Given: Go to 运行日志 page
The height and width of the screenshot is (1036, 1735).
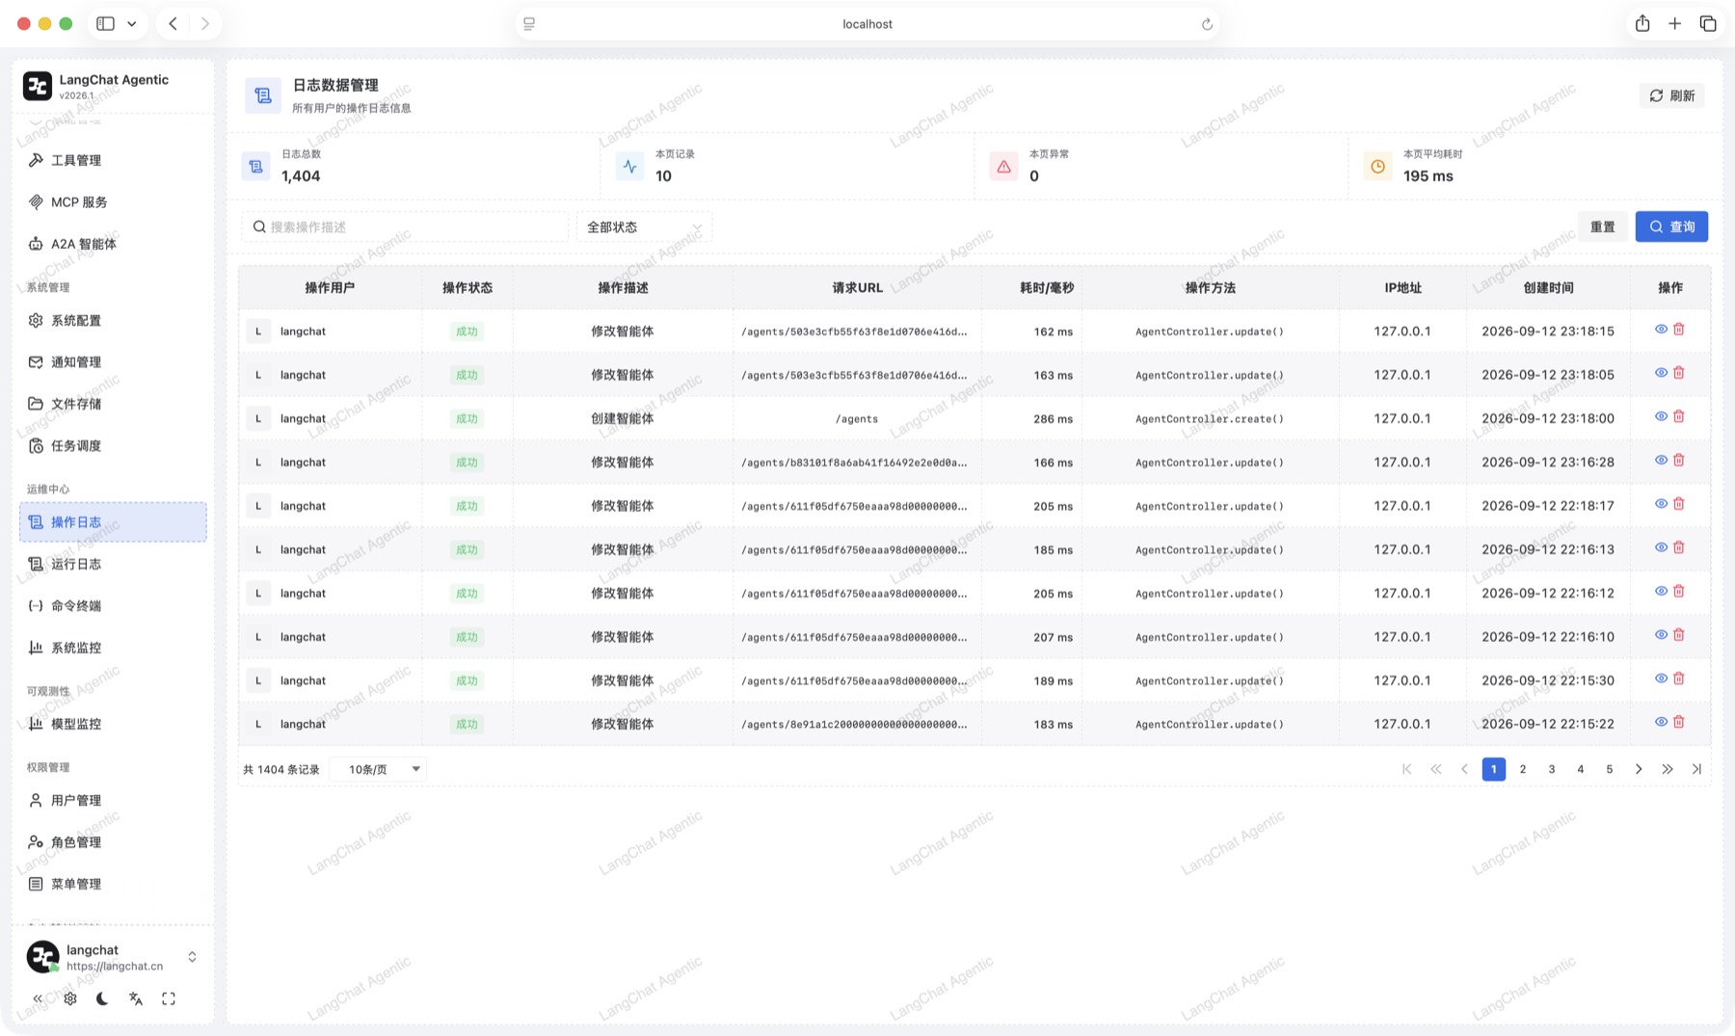Looking at the screenshot, I should pyautogui.click(x=113, y=564).
